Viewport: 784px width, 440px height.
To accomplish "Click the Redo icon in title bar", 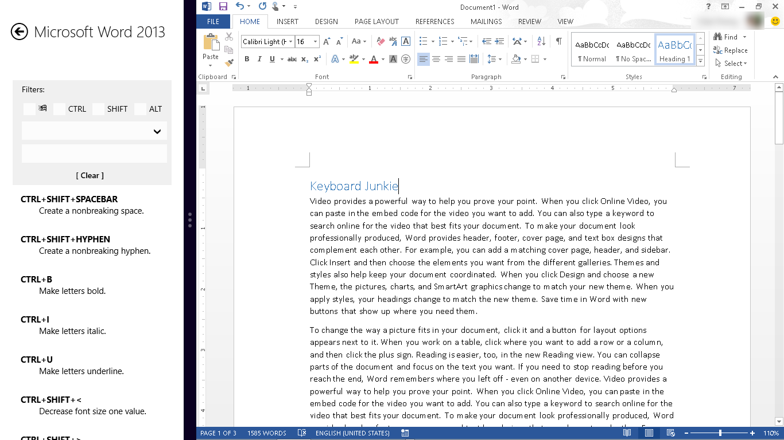I will click(x=262, y=7).
